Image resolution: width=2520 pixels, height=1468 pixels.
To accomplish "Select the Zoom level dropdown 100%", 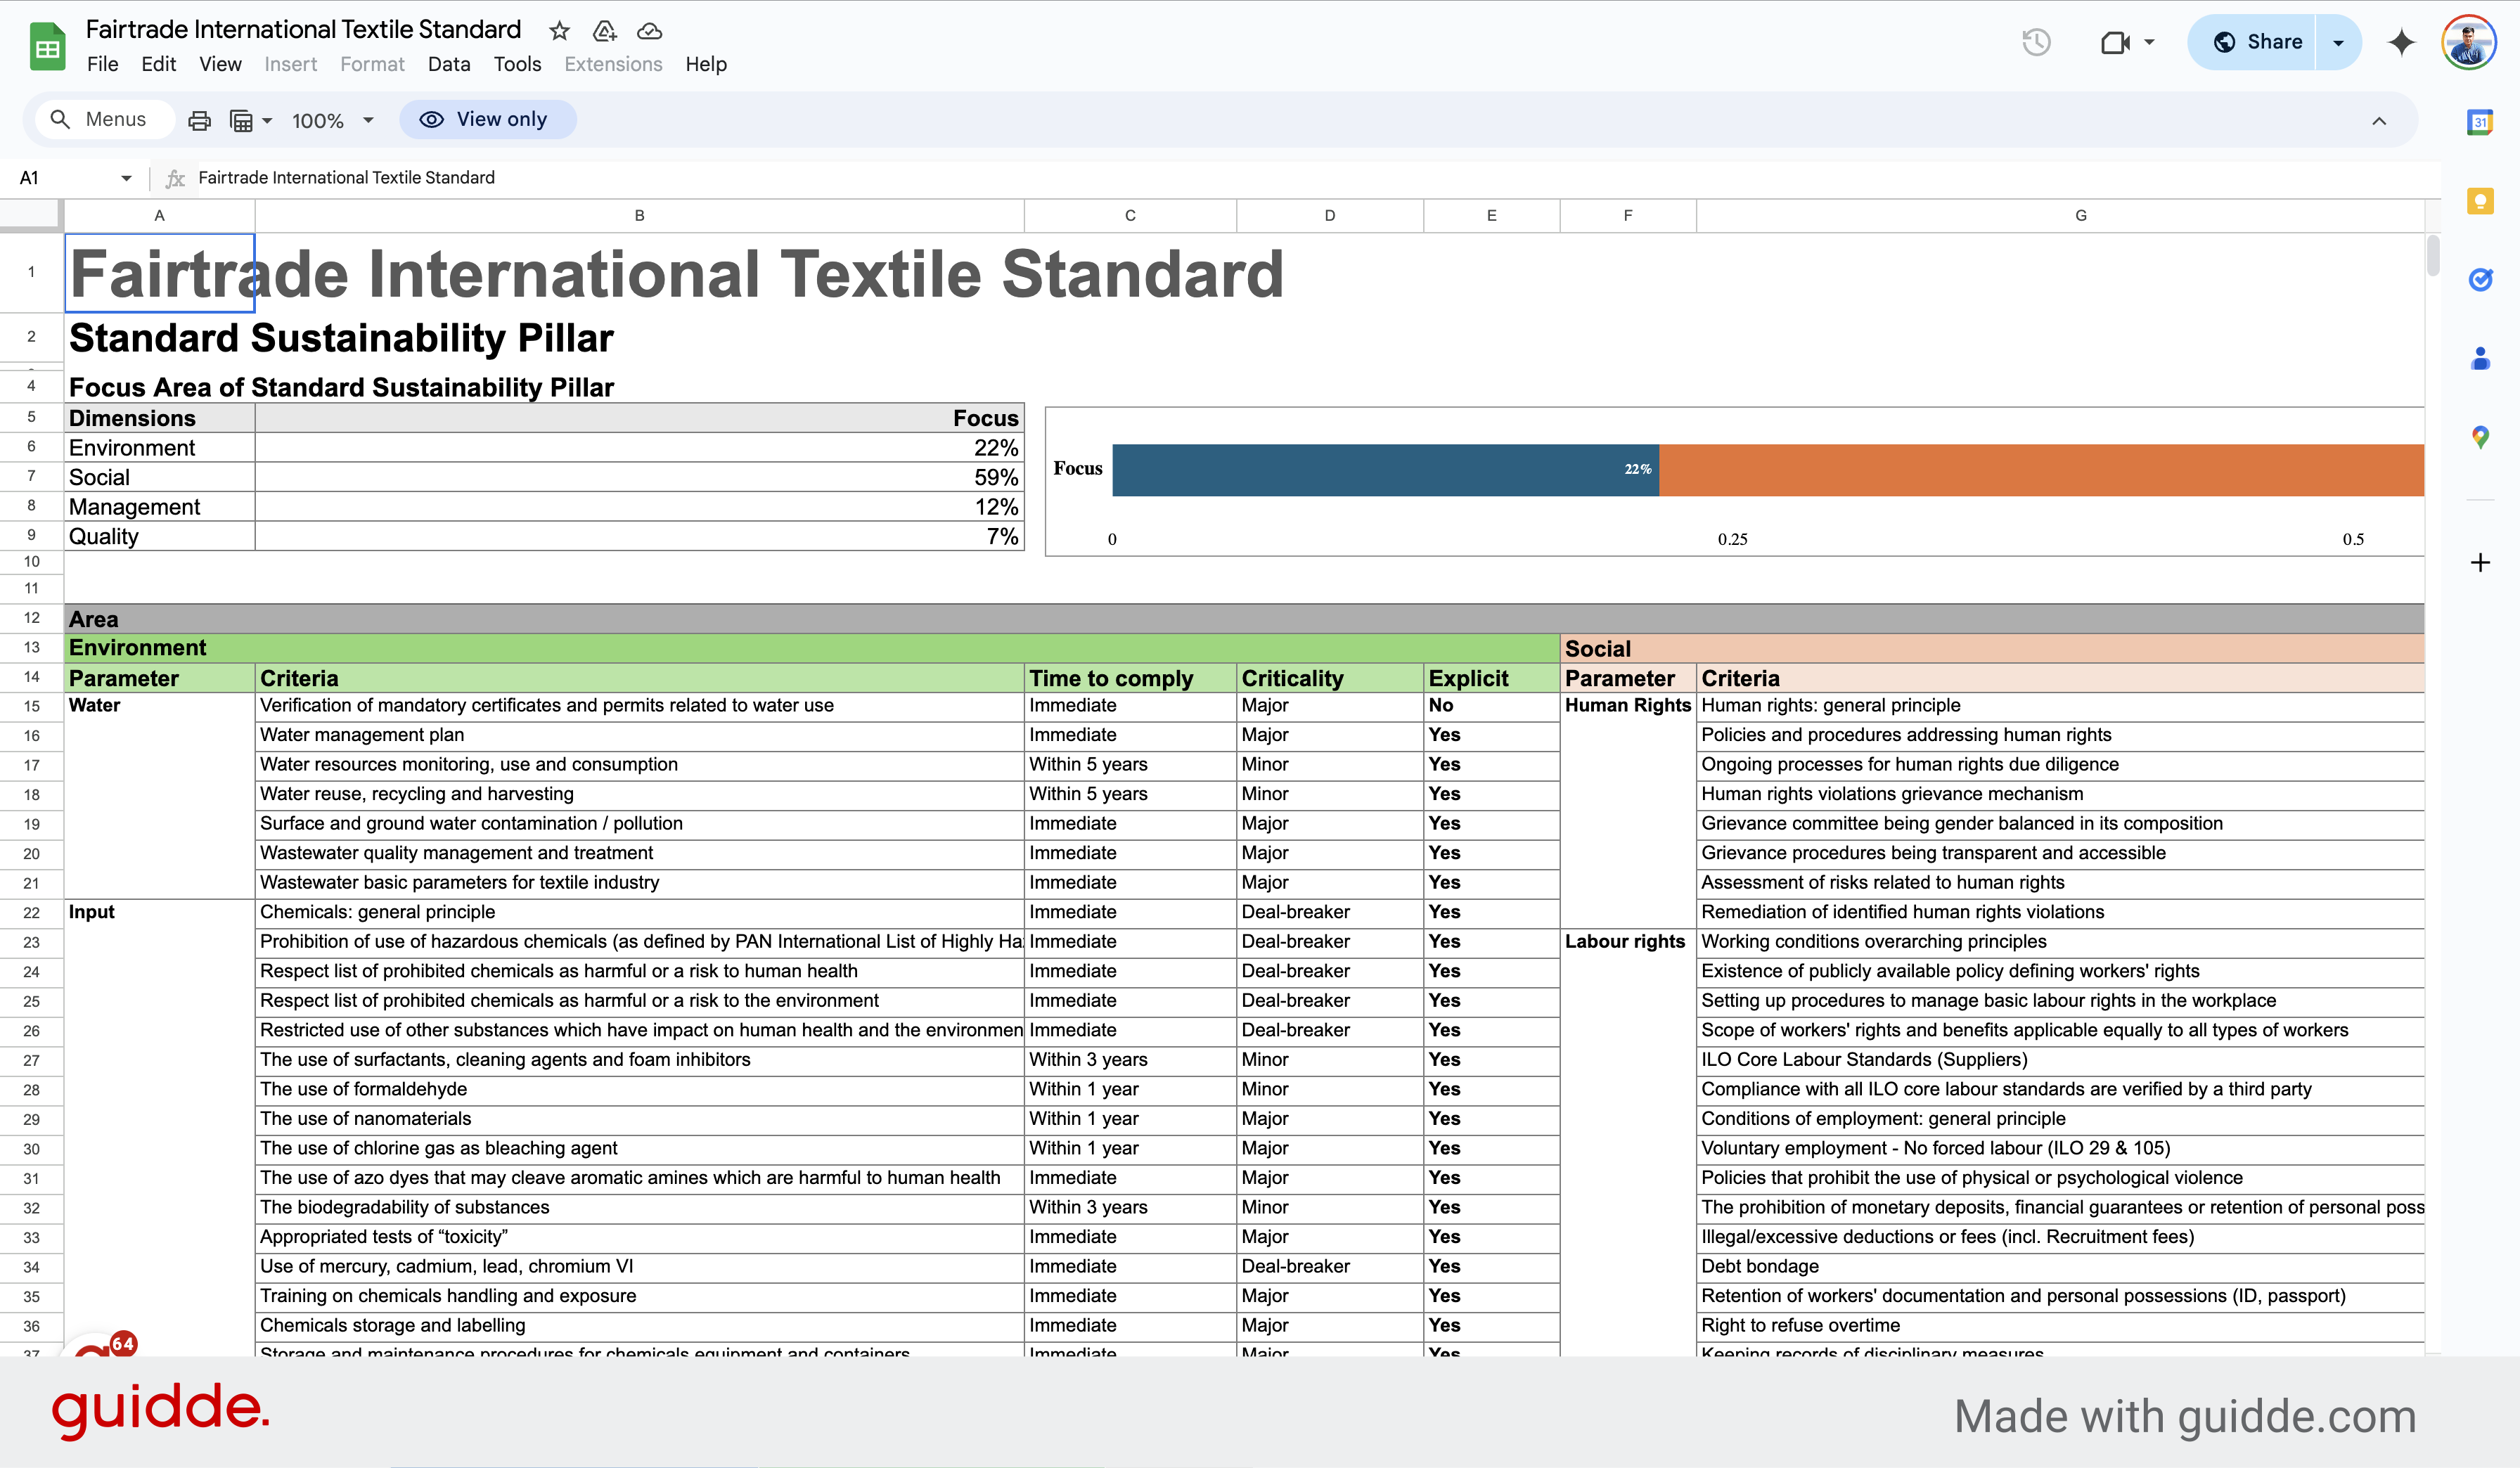I will [x=330, y=119].
